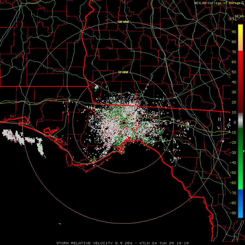The height and width of the screenshot is (245, 245).
Task: Click the -80 value on velocity scale
Action: [233, 203]
